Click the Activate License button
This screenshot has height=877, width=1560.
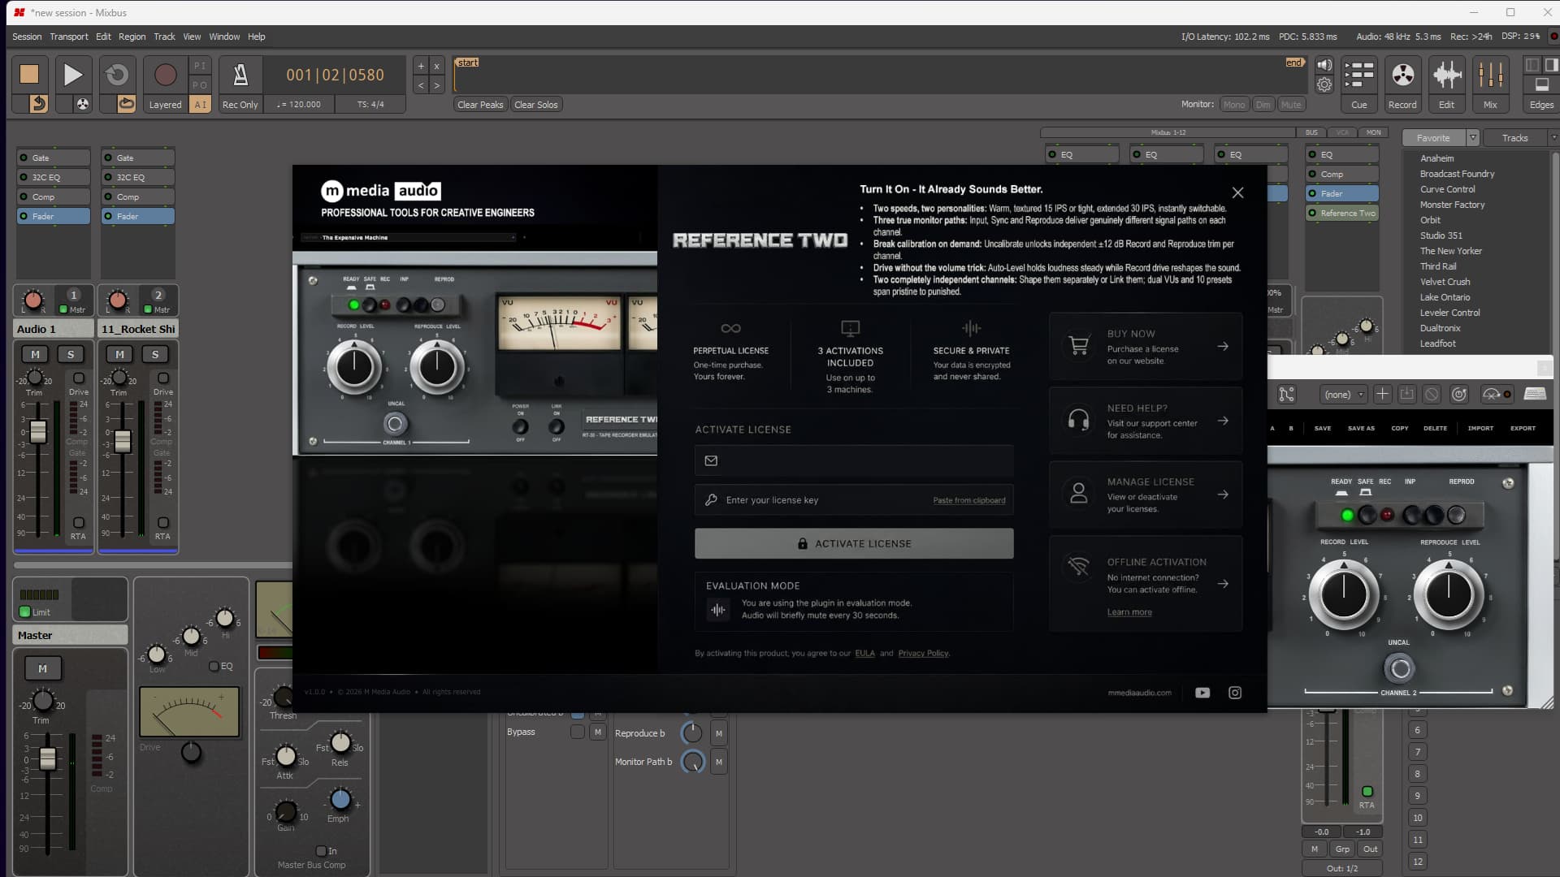(854, 543)
